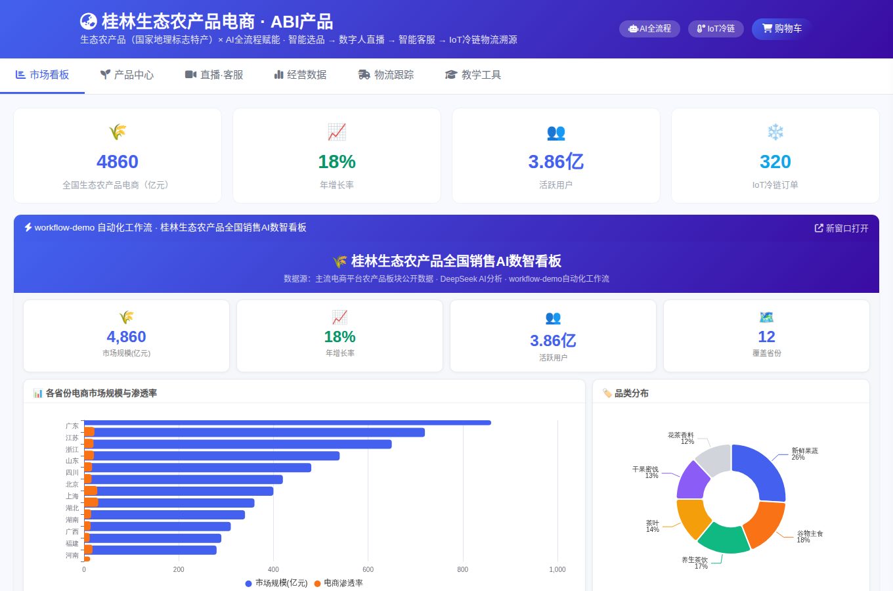Click the wheat icon above 4,860 市场规模
893x591 pixels.
127,317
